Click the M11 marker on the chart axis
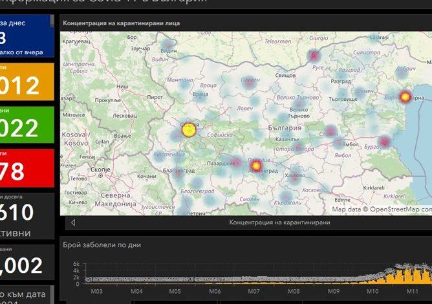Image resolution: width=432 pixels, height=304 pixels. tap(411, 292)
